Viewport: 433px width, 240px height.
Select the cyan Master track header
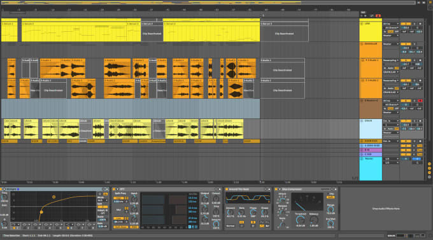371,169
